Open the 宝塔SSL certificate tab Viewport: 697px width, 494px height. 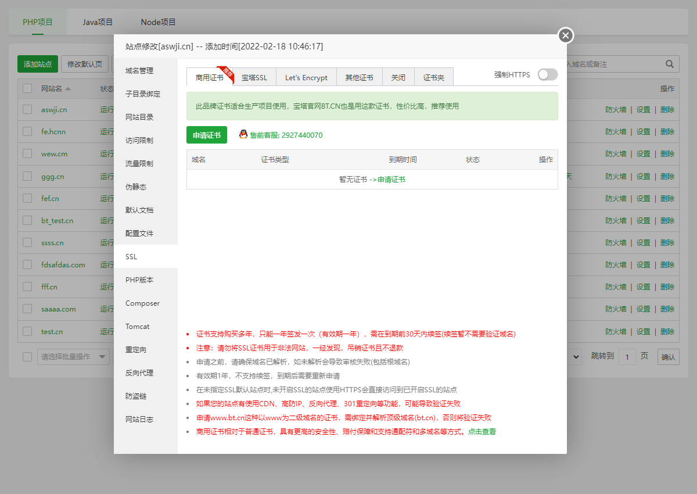256,76
